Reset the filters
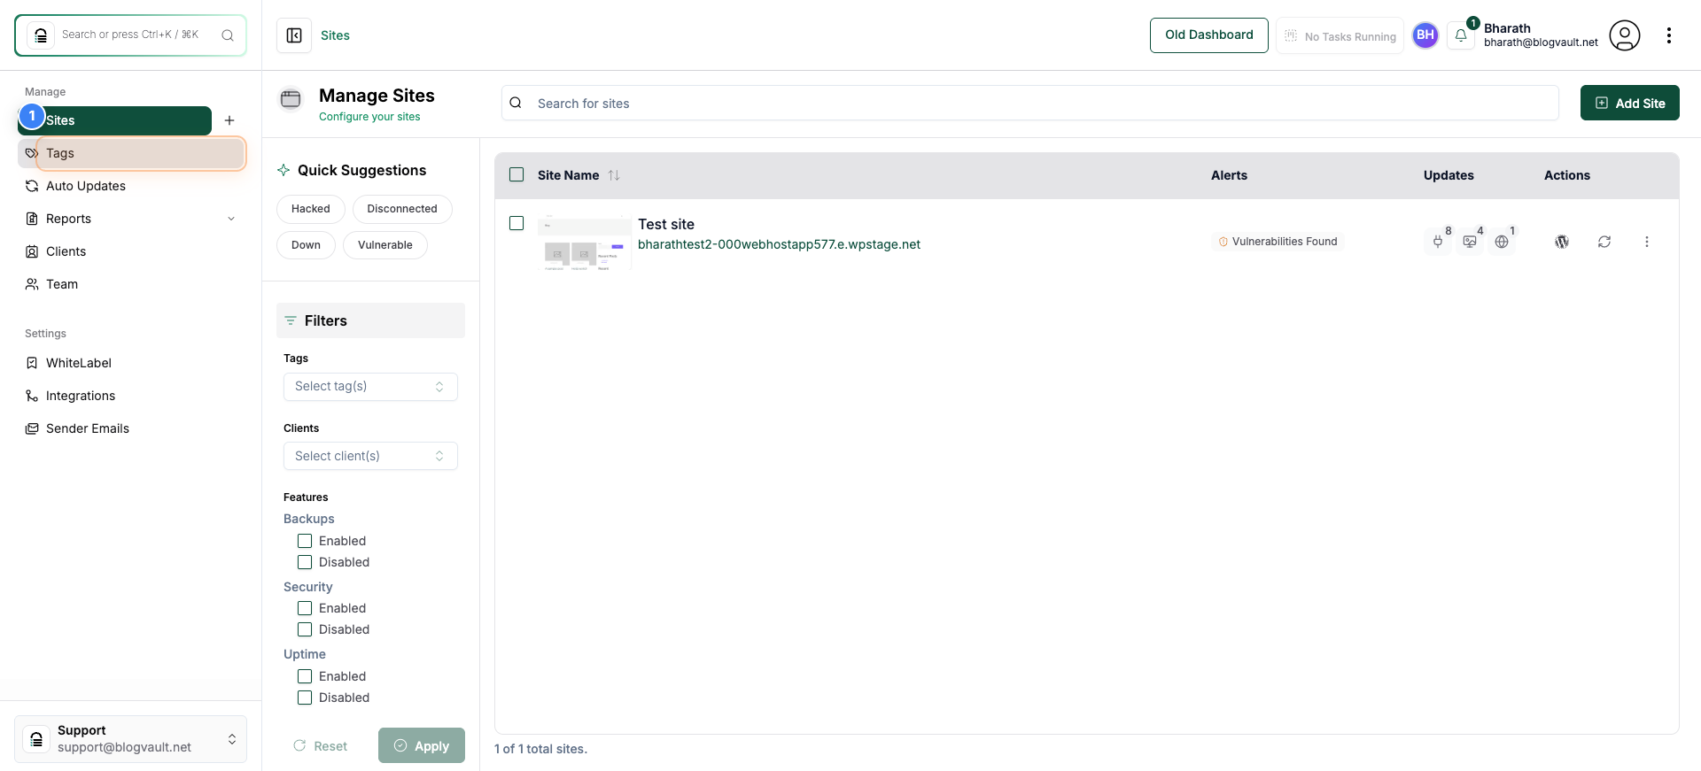Screen dimensions: 1701x771 point(320,746)
